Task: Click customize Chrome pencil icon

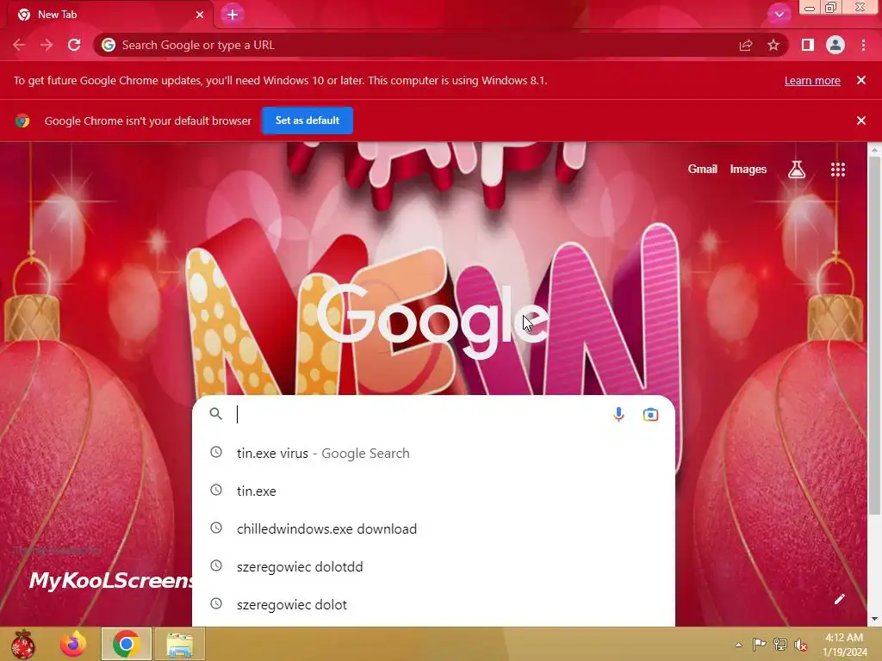Action: click(x=839, y=599)
